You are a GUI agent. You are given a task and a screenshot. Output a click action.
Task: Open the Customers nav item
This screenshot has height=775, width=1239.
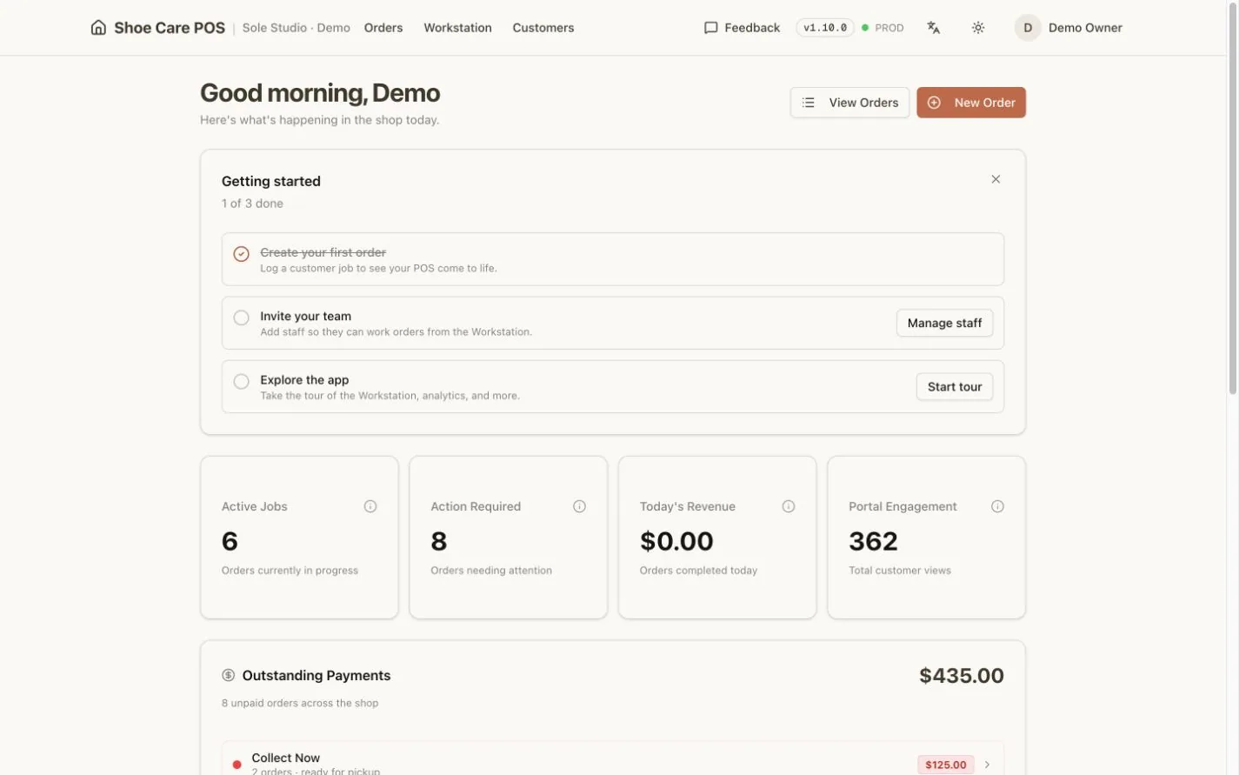tap(543, 28)
